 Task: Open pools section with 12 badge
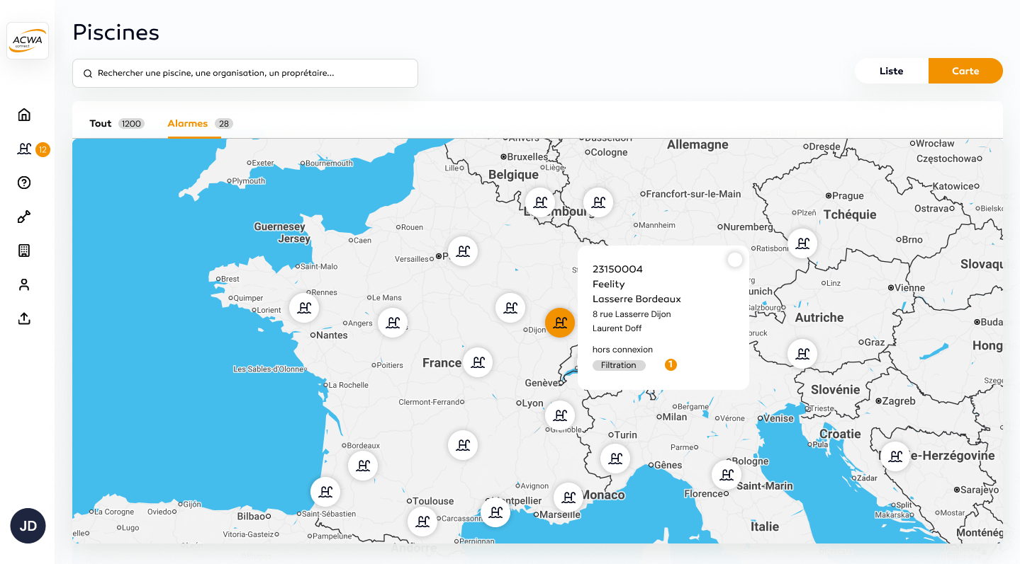pos(25,149)
